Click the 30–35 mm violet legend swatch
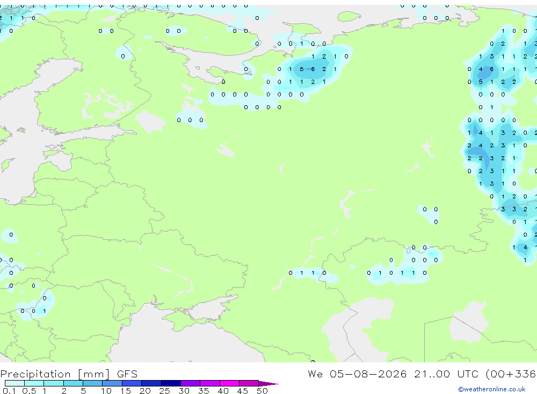The image size is (537, 394). click(190, 383)
